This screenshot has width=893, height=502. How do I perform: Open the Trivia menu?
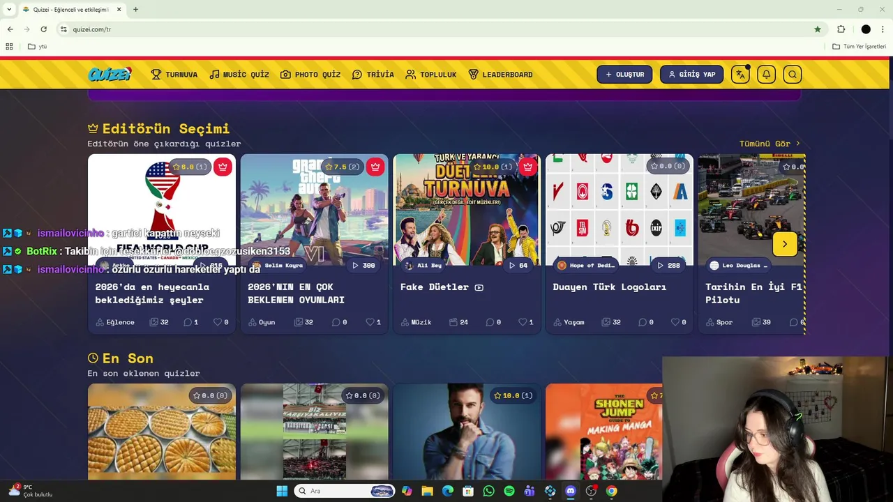click(x=373, y=75)
